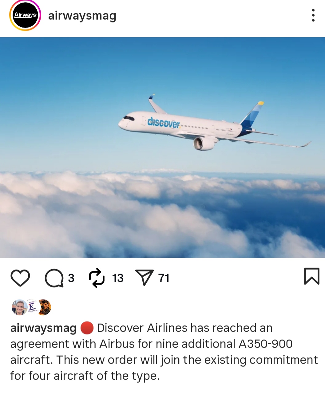Viewport: 325px width, 399px height.
Task: Open comments via speech bubble icon
Action: click(x=54, y=278)
